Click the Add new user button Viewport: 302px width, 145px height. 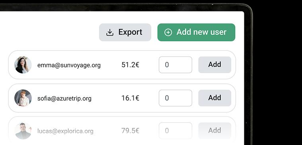tap(196, 32)
